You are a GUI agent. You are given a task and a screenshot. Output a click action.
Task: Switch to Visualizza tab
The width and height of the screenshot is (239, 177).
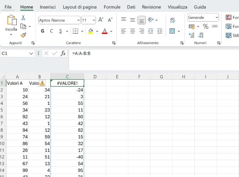[x=177, y=7]
